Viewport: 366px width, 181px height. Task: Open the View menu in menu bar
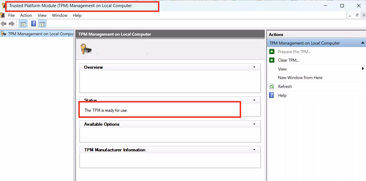pyautogui.click(x=42, y=15)
